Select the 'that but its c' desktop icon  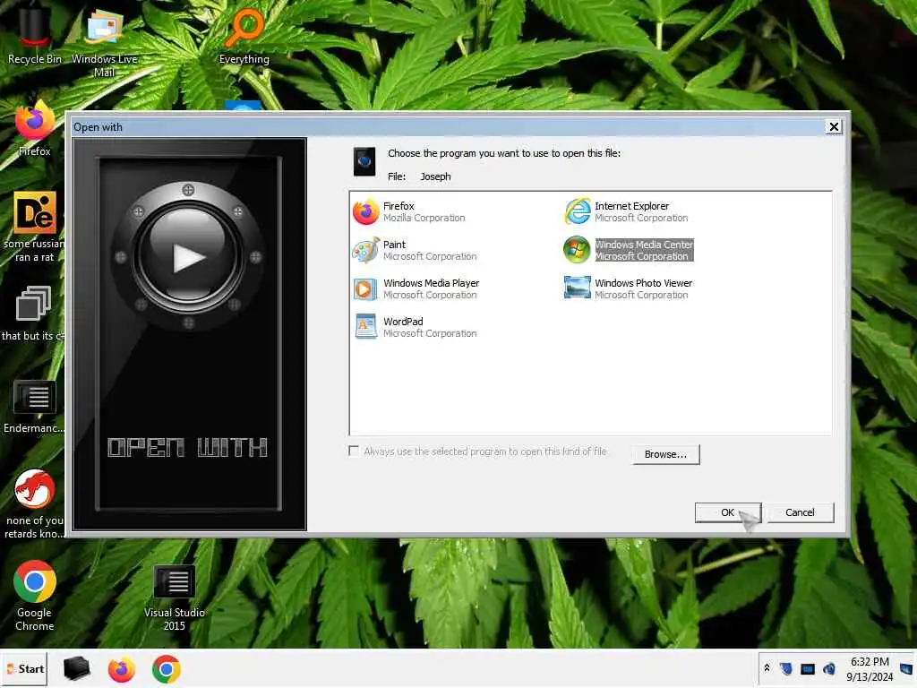(33, 314)
